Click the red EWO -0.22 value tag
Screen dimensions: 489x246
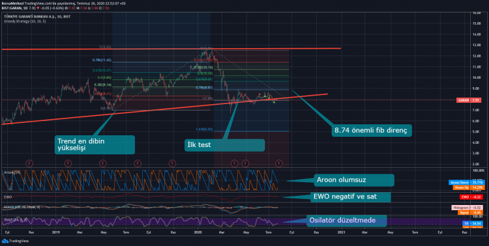point(471,197)
